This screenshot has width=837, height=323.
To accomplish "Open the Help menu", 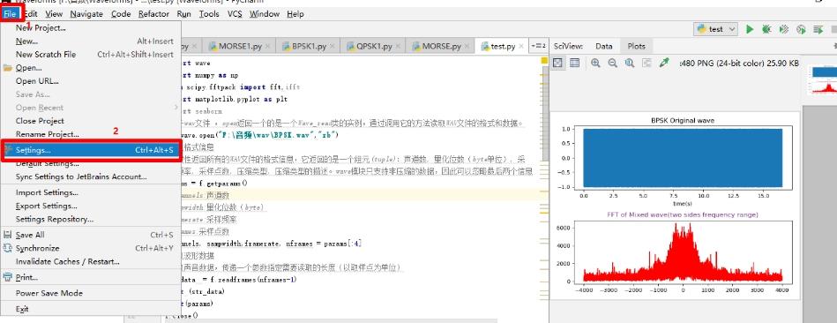I will point(295,14).
